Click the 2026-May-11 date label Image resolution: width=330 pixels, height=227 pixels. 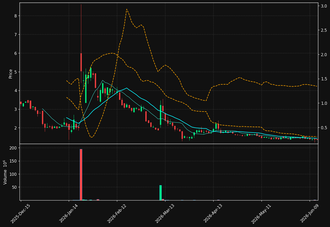tap(261, 213)
